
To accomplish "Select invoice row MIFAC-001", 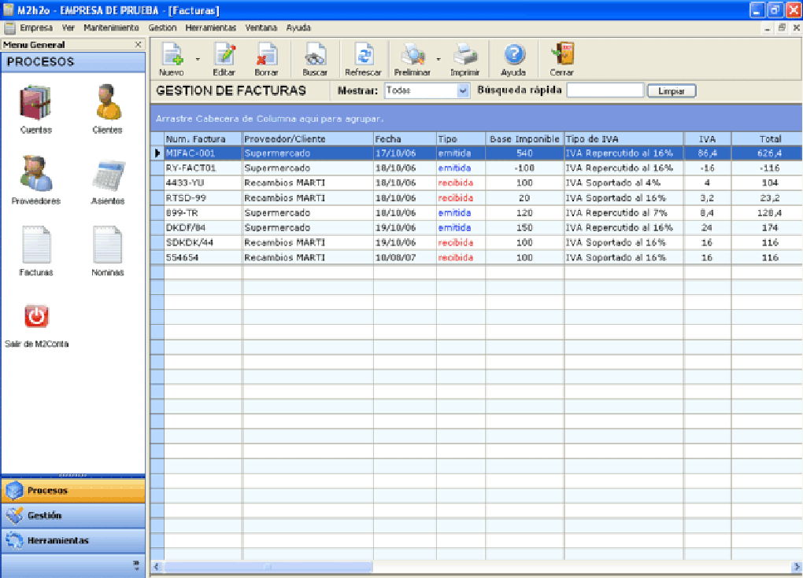I will 483,153.
